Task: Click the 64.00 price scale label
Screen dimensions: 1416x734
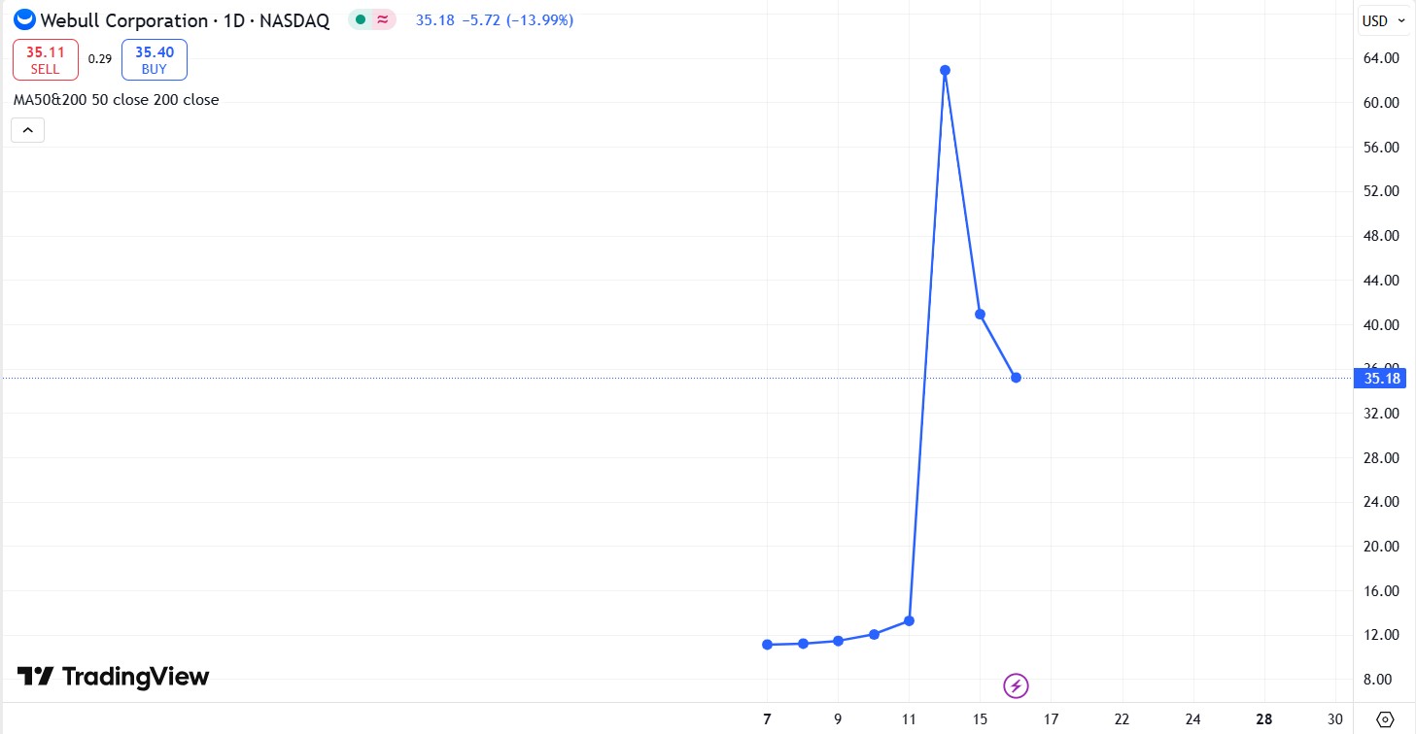Action: 1381,58
